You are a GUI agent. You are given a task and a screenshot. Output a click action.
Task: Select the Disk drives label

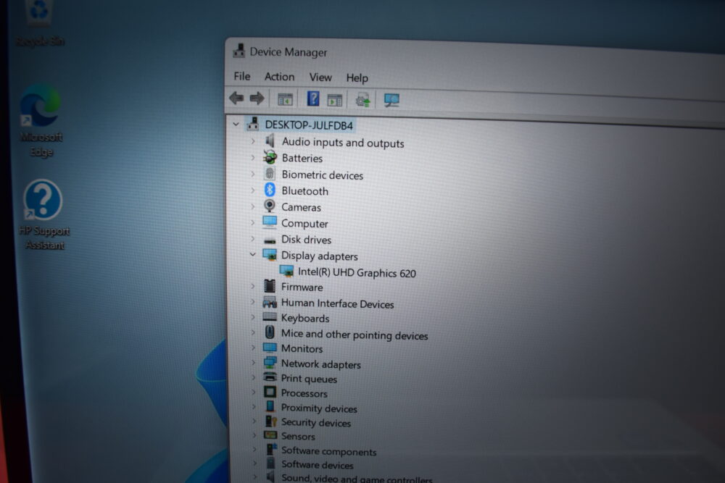306,240
